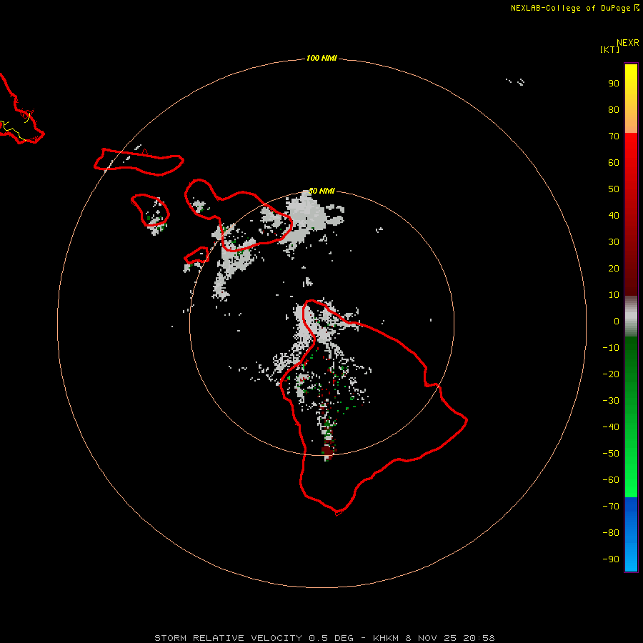
Task: Click the 50 value on the velocity scale
Action: click(614, 189)
